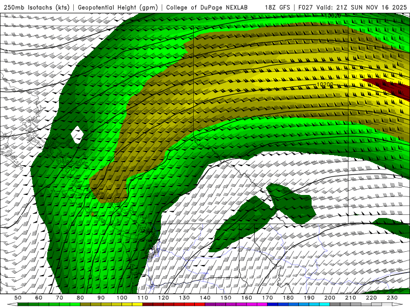Click the '100' value on the color scale
The image size is (410, 307).
[x=122, y=298]
